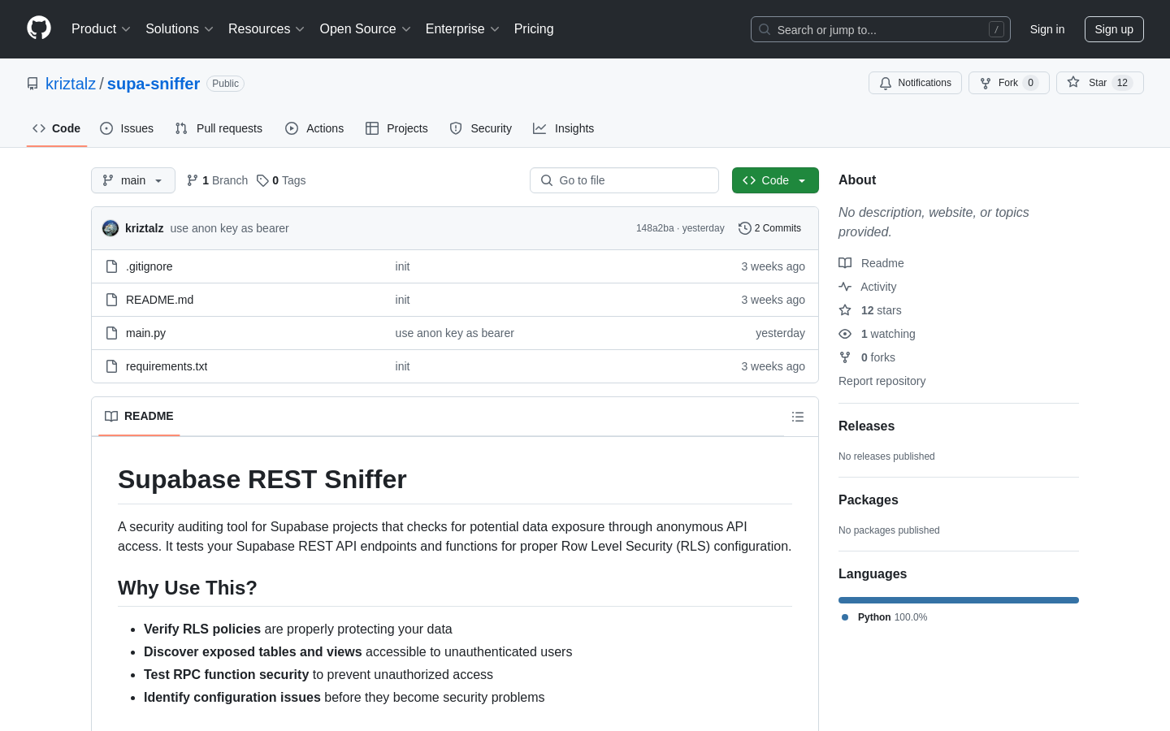Screen dimensions: 1170x731
Task: Click the requirements.txt file icon
Action: (x=112, y=366)
